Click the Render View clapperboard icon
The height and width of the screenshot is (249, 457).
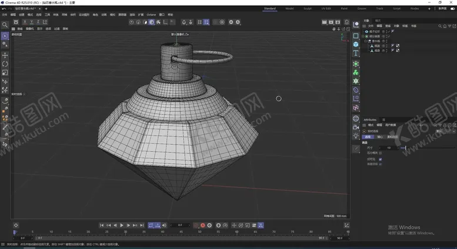[325, 22]
